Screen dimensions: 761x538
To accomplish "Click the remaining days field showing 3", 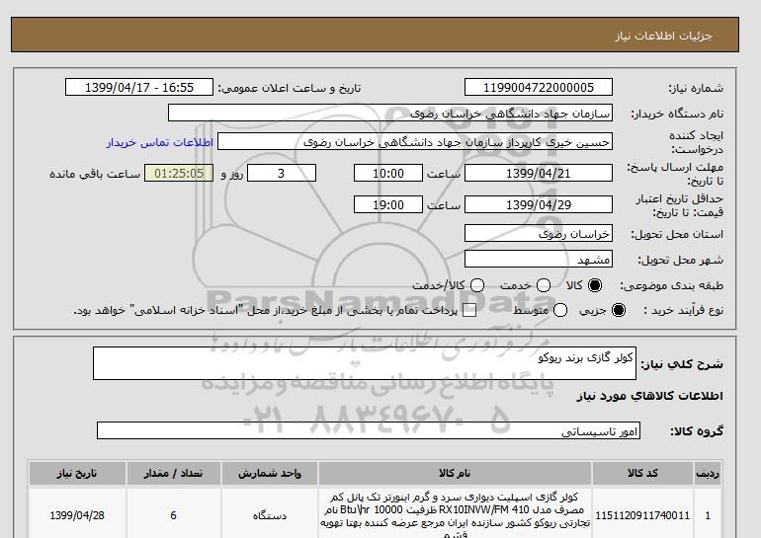I will coord(282,173).
